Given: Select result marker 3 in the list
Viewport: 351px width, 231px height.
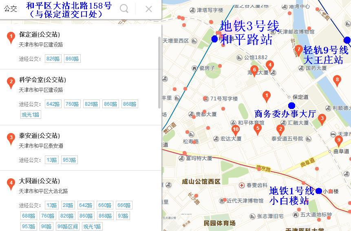Looking at the screenshot, I should [x=11, y=139].
